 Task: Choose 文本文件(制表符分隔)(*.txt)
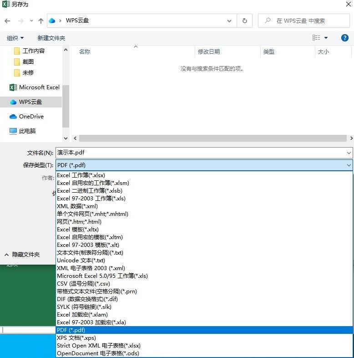[204, 253]
